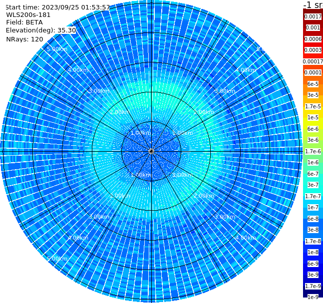Click the 1e-6 colorbar label
323x303 pixels.
[x=313, y=162]
